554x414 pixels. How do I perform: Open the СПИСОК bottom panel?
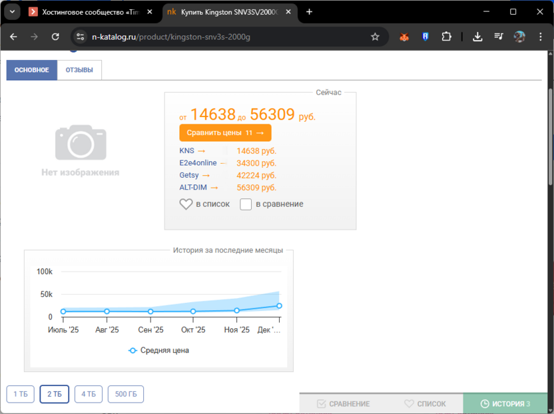click(425, 404)
